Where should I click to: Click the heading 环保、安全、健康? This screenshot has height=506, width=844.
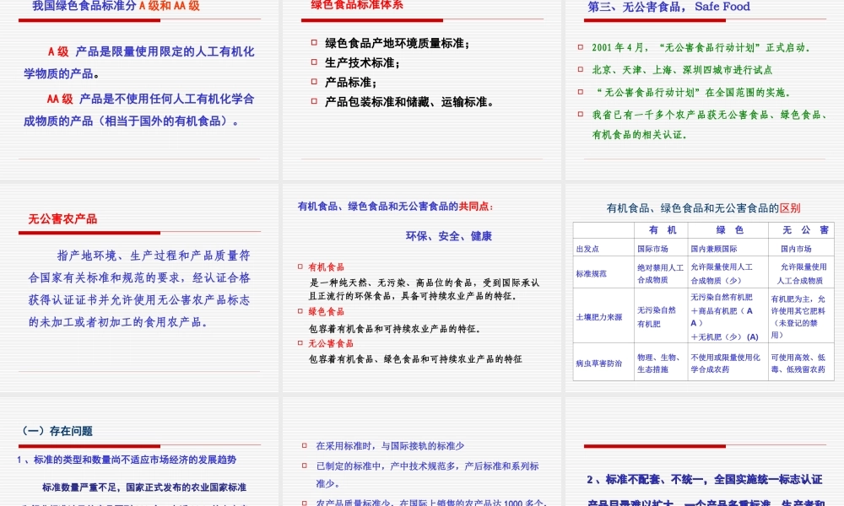(450, 236)
